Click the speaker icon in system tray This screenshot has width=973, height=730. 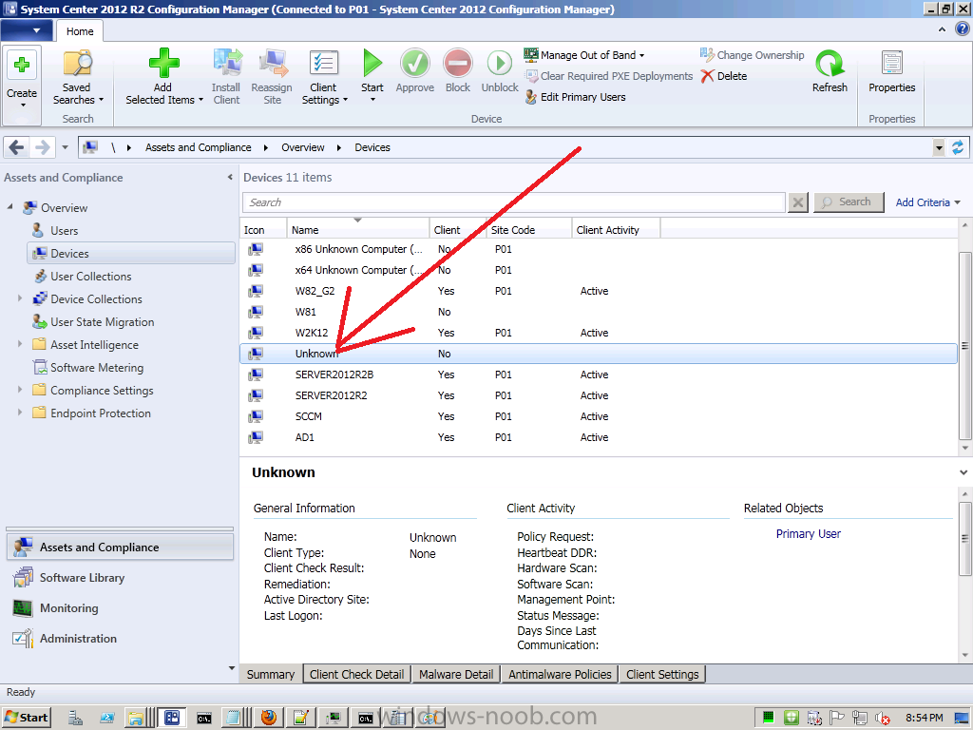point(882,719)
